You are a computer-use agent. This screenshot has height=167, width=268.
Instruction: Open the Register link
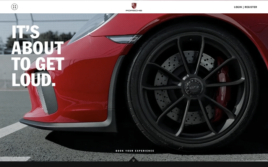tap(251, 7)
